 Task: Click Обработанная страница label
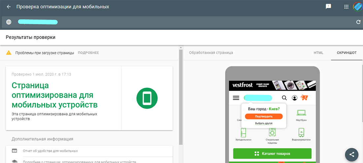pos(211,53)
